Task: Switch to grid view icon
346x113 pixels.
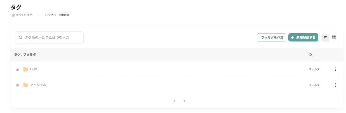Action: click(x=334, y=37)
